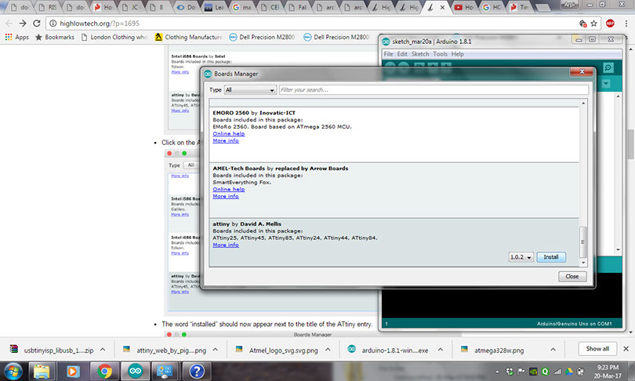Go back in Chrome
Screen dimensions: 635x381
point(9,24)
